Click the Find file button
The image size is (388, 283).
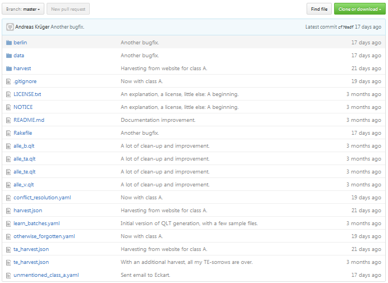319,9
